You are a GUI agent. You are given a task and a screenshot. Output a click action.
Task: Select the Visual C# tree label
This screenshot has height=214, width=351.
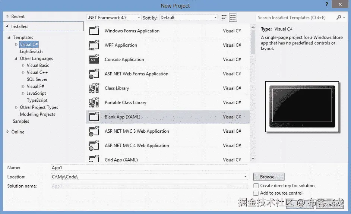pos(29,44)
